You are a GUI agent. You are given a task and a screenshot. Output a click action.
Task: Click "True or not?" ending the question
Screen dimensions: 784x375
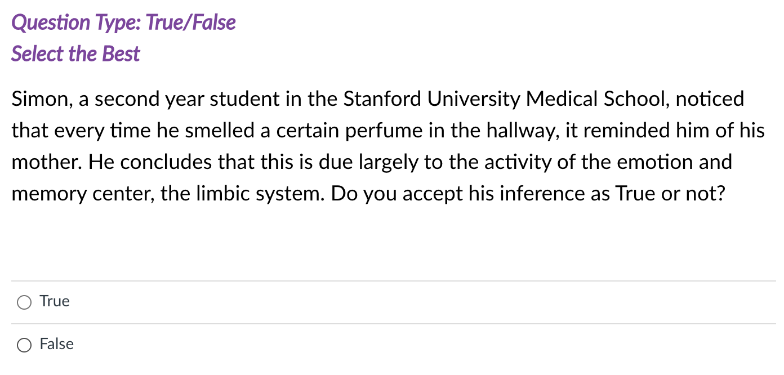pos(670,194)
